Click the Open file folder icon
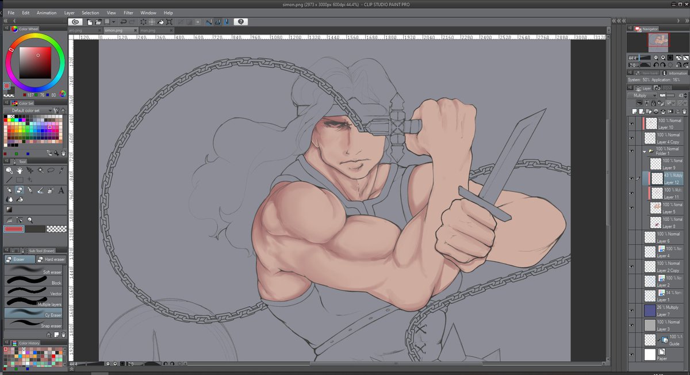Viewport: 690px width, 375px height. [x=98, y=21]
